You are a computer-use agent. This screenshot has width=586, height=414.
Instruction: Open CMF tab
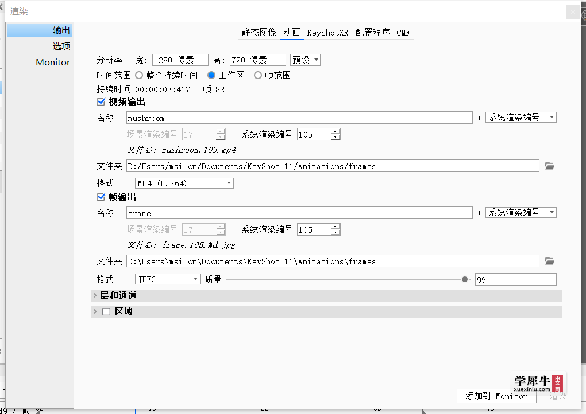[403, 33]
